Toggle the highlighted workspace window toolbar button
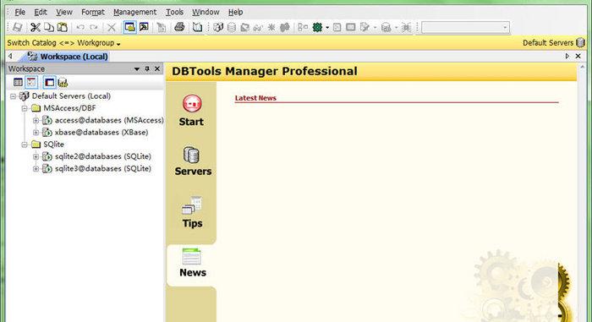This screenshot has height=322, width=592. point(130,27)
